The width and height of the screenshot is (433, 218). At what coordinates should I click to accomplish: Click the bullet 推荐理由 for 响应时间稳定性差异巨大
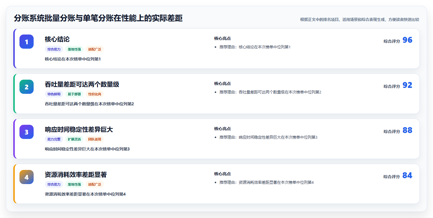pyautogui.click(x=268, y=137)
